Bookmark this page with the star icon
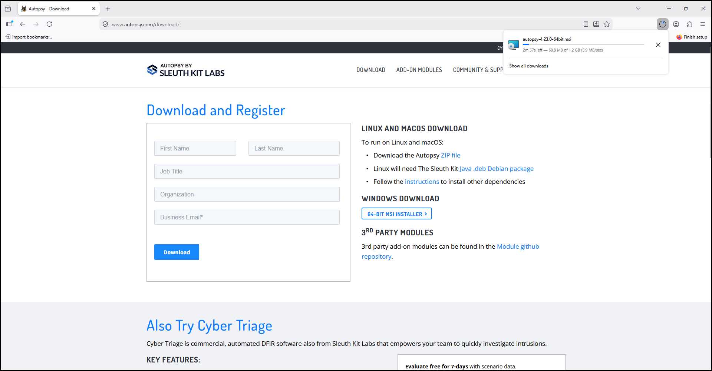This screenshot has width=712, height=371. pyautogui.click(x=607, y=24)
